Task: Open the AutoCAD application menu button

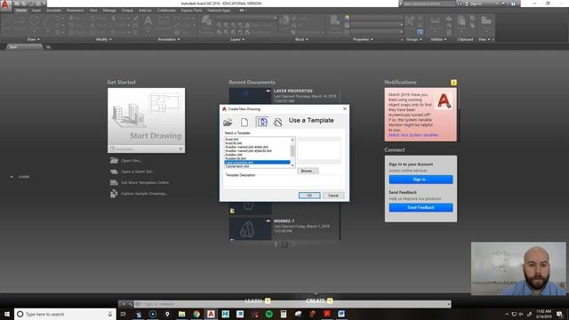Action: tap(5, 5)
